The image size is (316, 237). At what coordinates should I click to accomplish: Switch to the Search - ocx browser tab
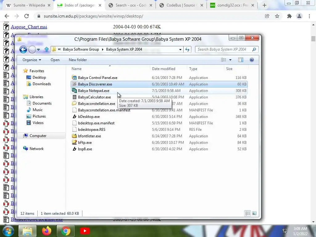pos(131,6)
